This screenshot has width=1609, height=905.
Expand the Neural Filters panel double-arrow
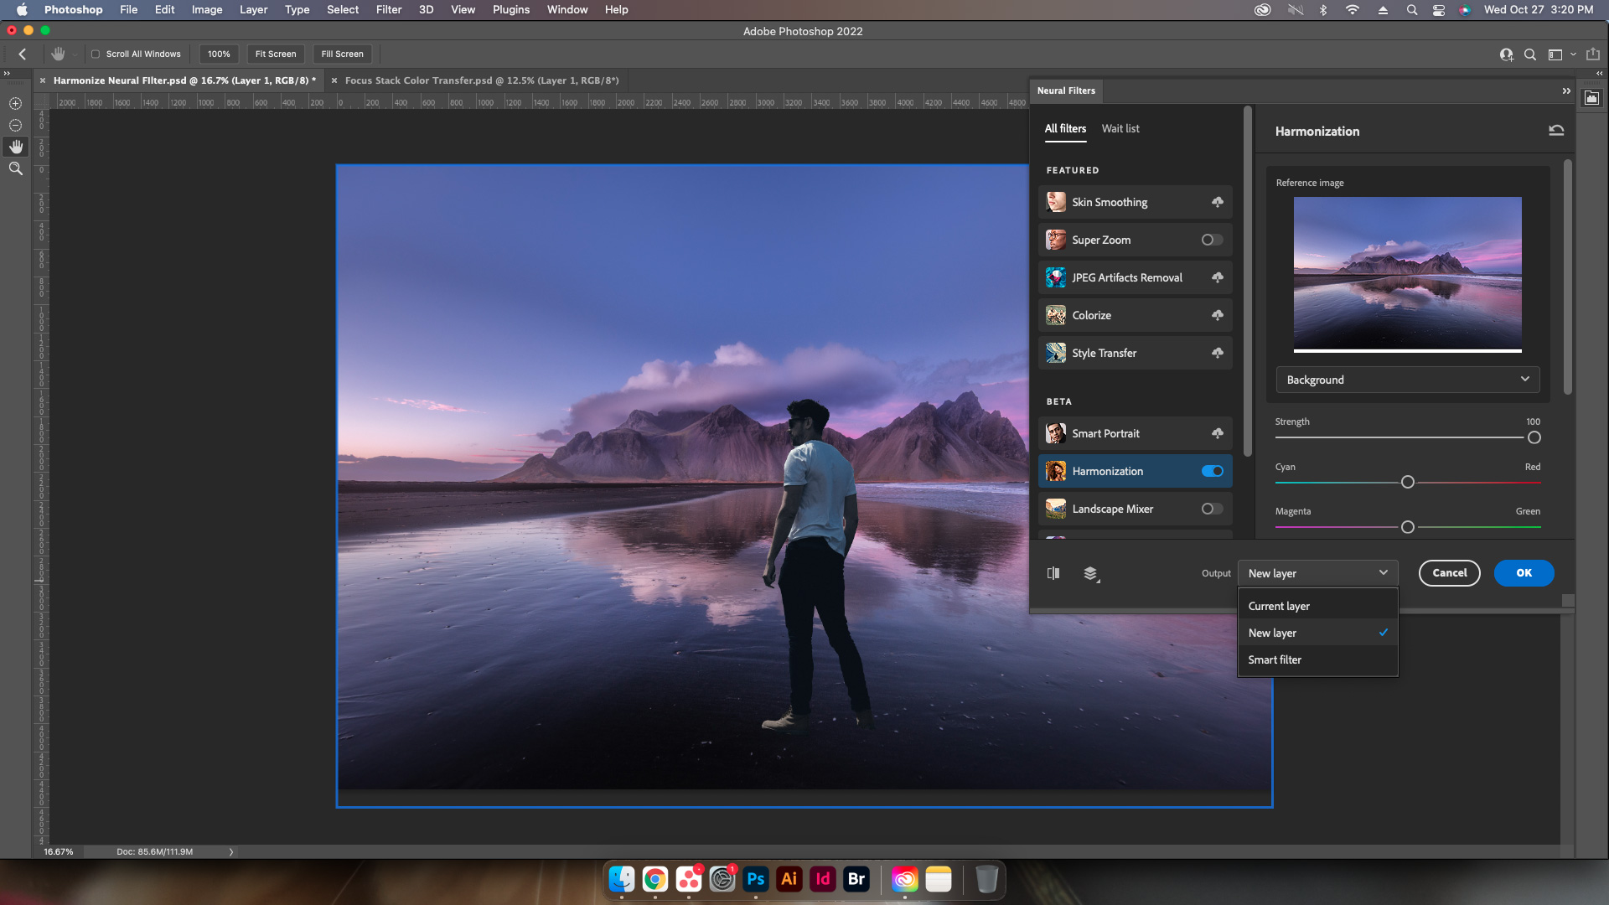coord(1566,90)
